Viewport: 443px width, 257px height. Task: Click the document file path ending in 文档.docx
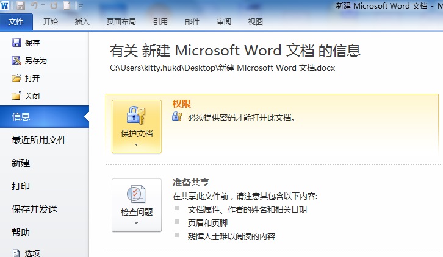[222, 68]
